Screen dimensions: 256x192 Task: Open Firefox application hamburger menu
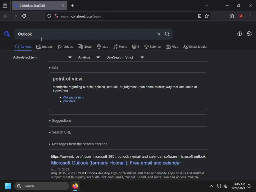(x=250, y=16)
